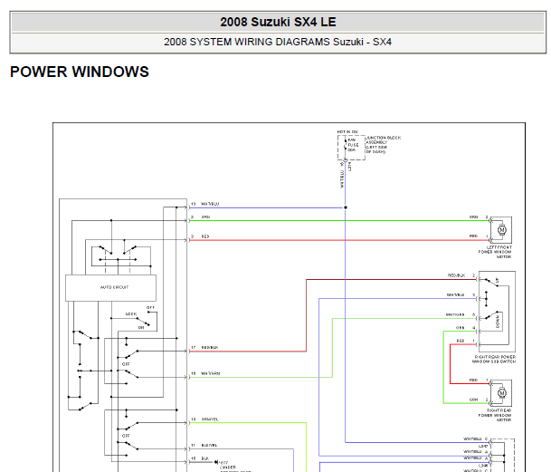551x472 pixels.
Task: Click the RED/BLK pin 2 label at the sub switch
Action: click(x=461, y=275)
